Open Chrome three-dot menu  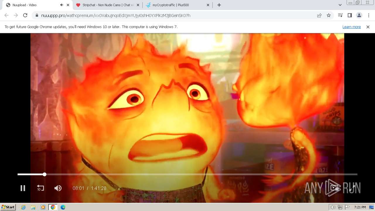pos(369,15)
